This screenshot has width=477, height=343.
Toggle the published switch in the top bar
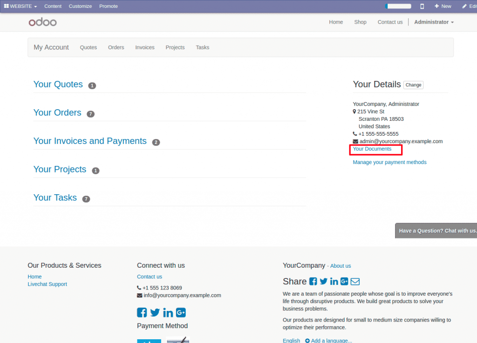point(398,6)
